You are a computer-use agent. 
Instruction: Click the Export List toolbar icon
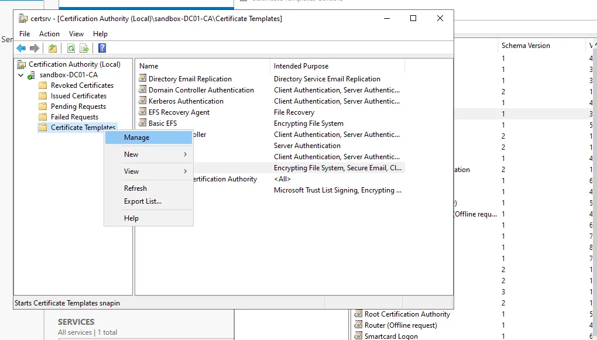[84, 49]
